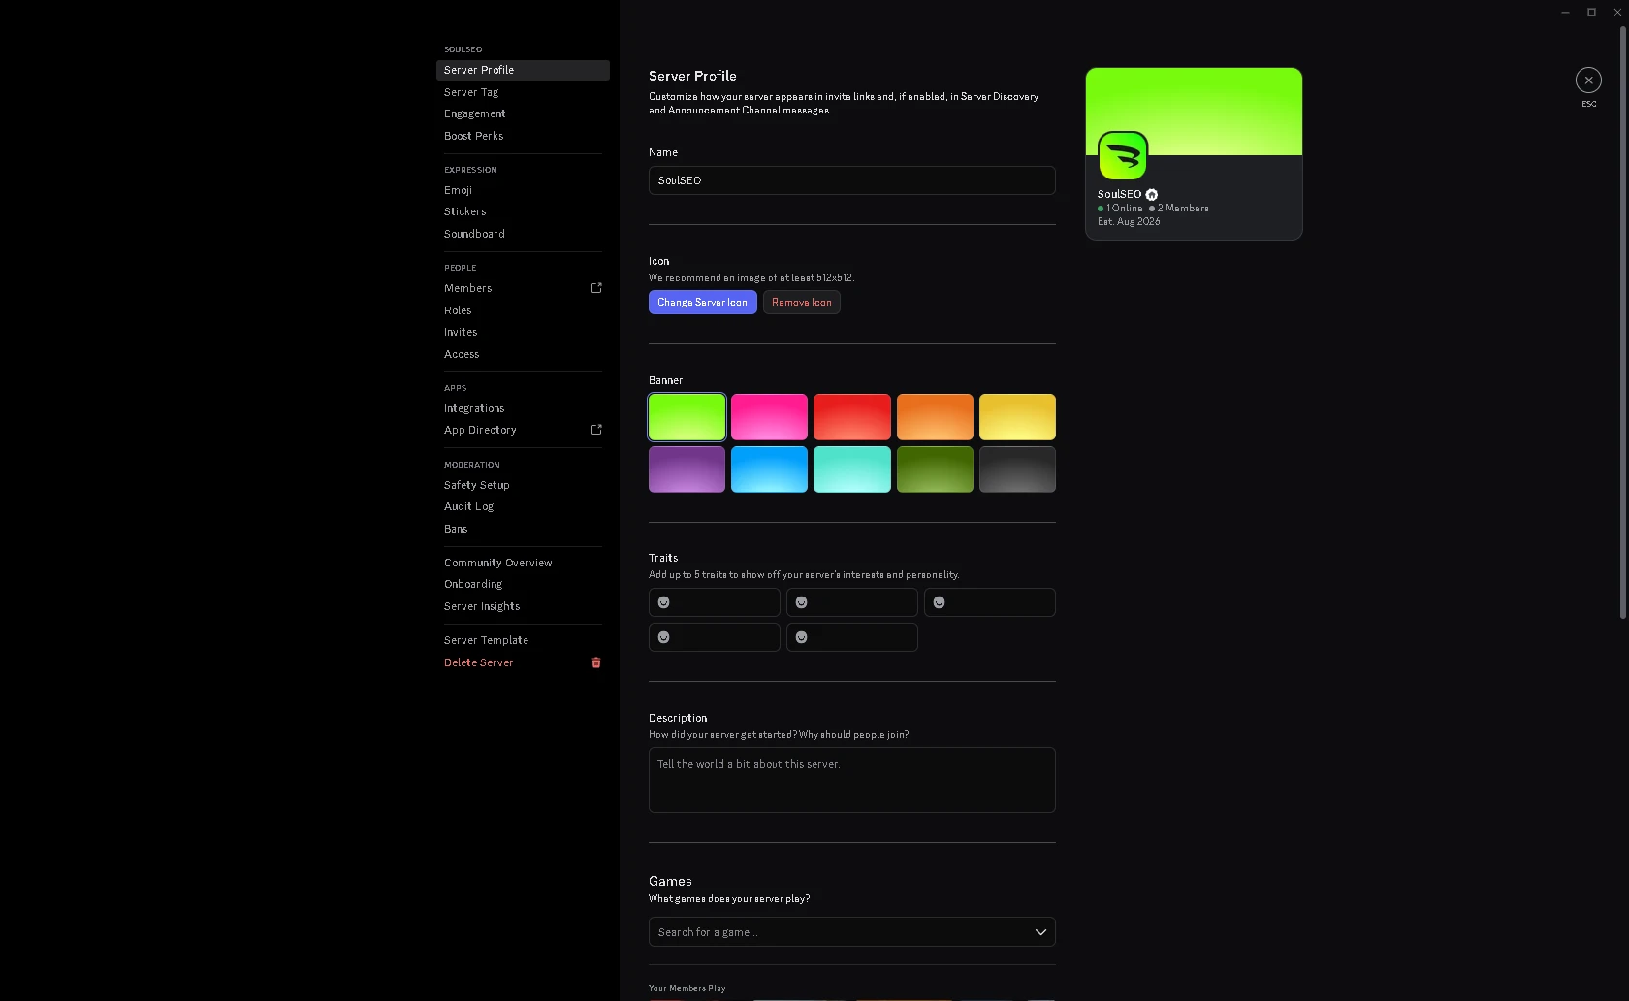This screenshot has height=1001, width=1629.
Task: Click Remove Icon button
Action: tap(802, 303)
